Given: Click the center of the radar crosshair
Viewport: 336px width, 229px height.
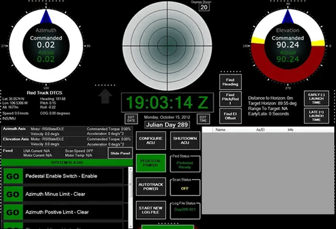Looking at the screenshot, I should tap(167, 46).
